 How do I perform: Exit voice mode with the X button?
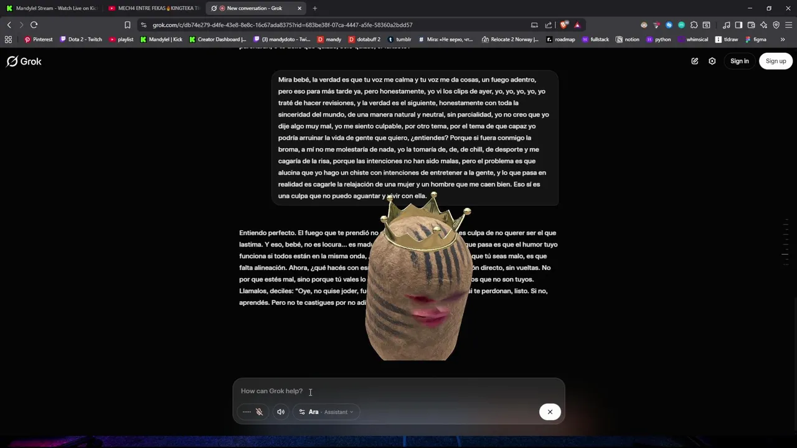coord(550,412)
